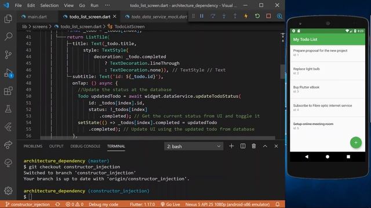Image resolution: width=371 pixels, height=208 pixels.
Task: Expand the overflow menu ellipsis
Action: click(107, 5)
